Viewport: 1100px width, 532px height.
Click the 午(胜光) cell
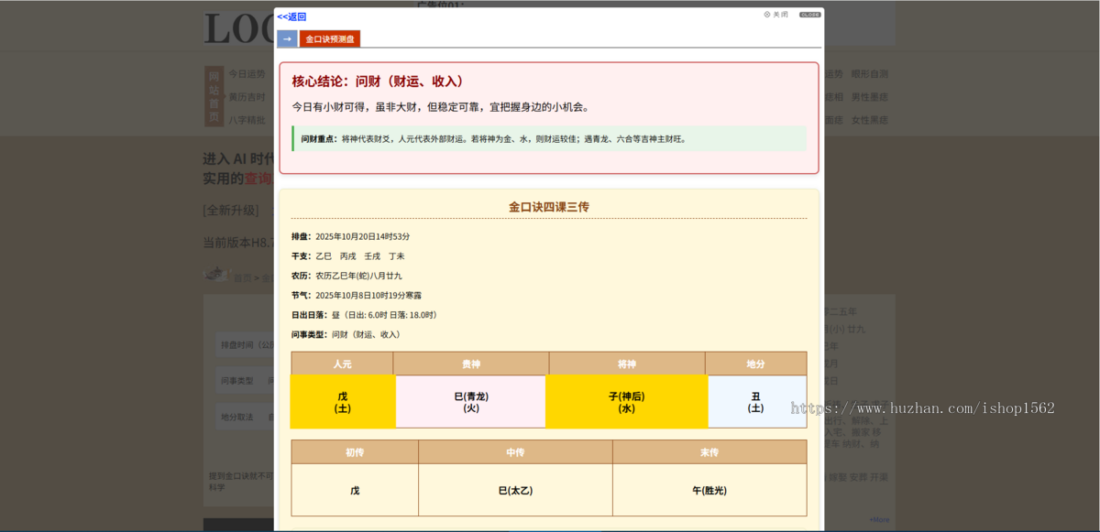coord(709,491)
